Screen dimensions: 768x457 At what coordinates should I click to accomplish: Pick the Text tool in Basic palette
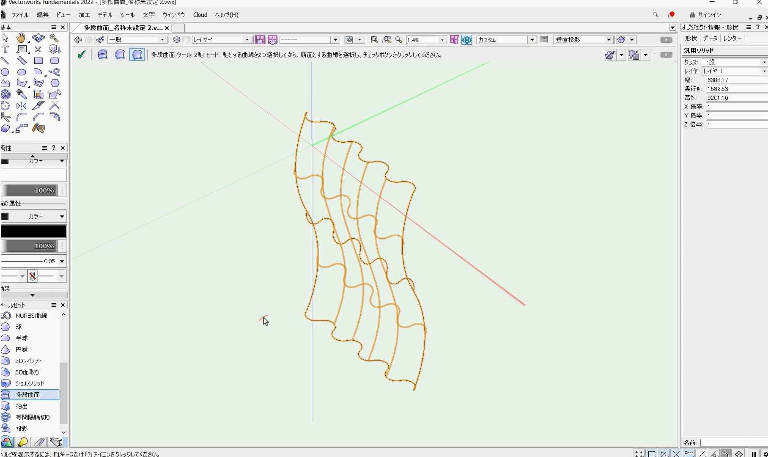pyautogui.click(x=5, y=50)
